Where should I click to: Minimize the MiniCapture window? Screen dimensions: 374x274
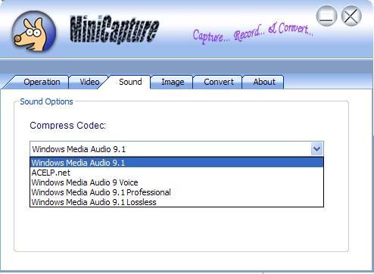pos(326,16)
